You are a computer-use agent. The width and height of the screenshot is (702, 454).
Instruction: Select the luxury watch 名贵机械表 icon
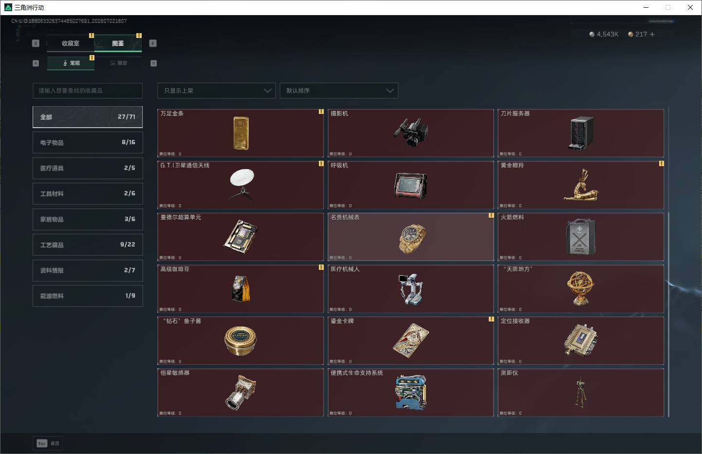pyautogui.click(x=412, y=239)
